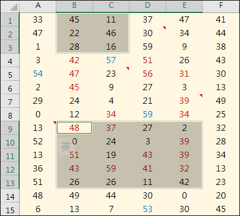Click cell F13 containing 23

click(221, 182)
